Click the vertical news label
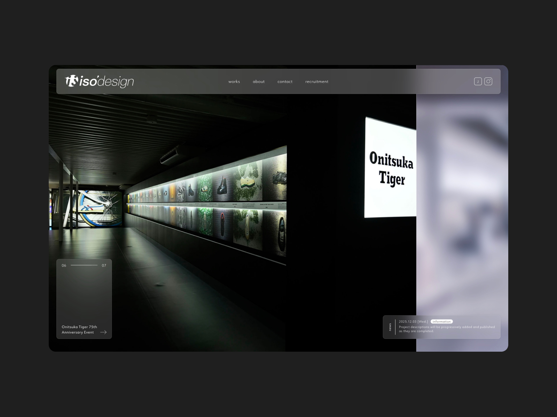 point(390,327)
